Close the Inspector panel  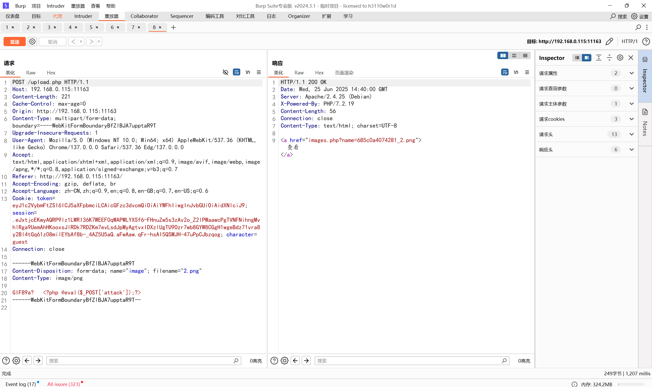pos(631,58)
